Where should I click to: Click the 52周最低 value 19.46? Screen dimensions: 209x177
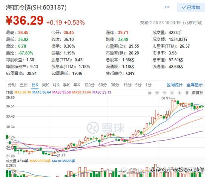[x=77, y=73]
